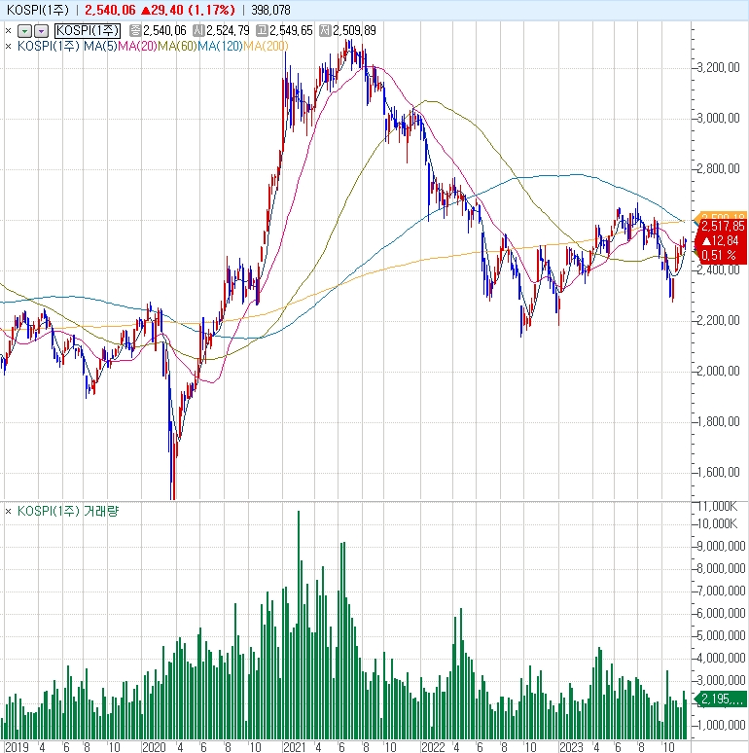The height and width of the screenshot is (753, 749).
Task: Open the purple arrow dropdown beside KOSPI label
Action: pyautogui.click(x=41, y=31)
